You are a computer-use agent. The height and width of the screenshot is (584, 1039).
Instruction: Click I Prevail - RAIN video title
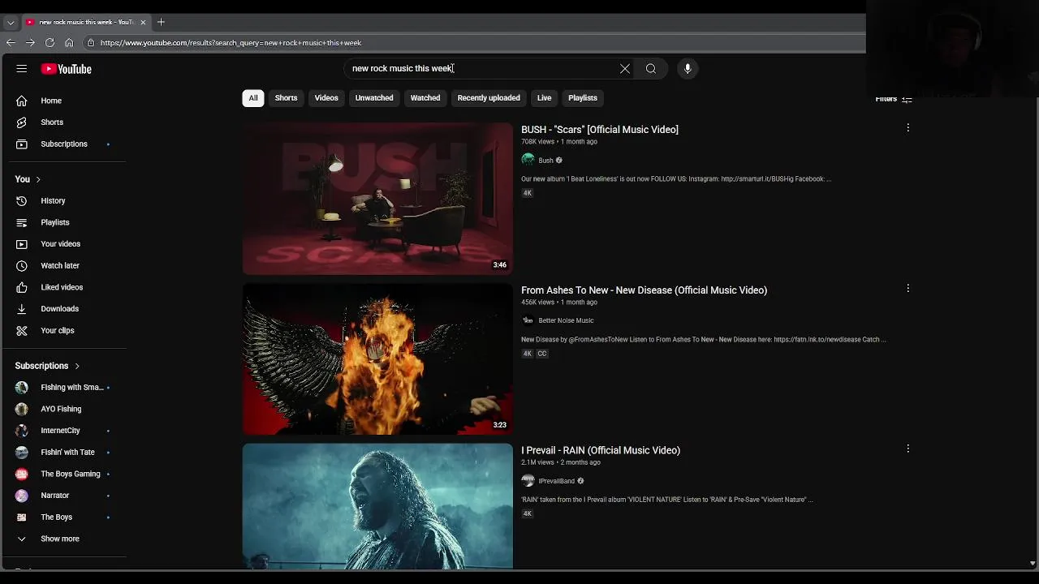(601, 450)
